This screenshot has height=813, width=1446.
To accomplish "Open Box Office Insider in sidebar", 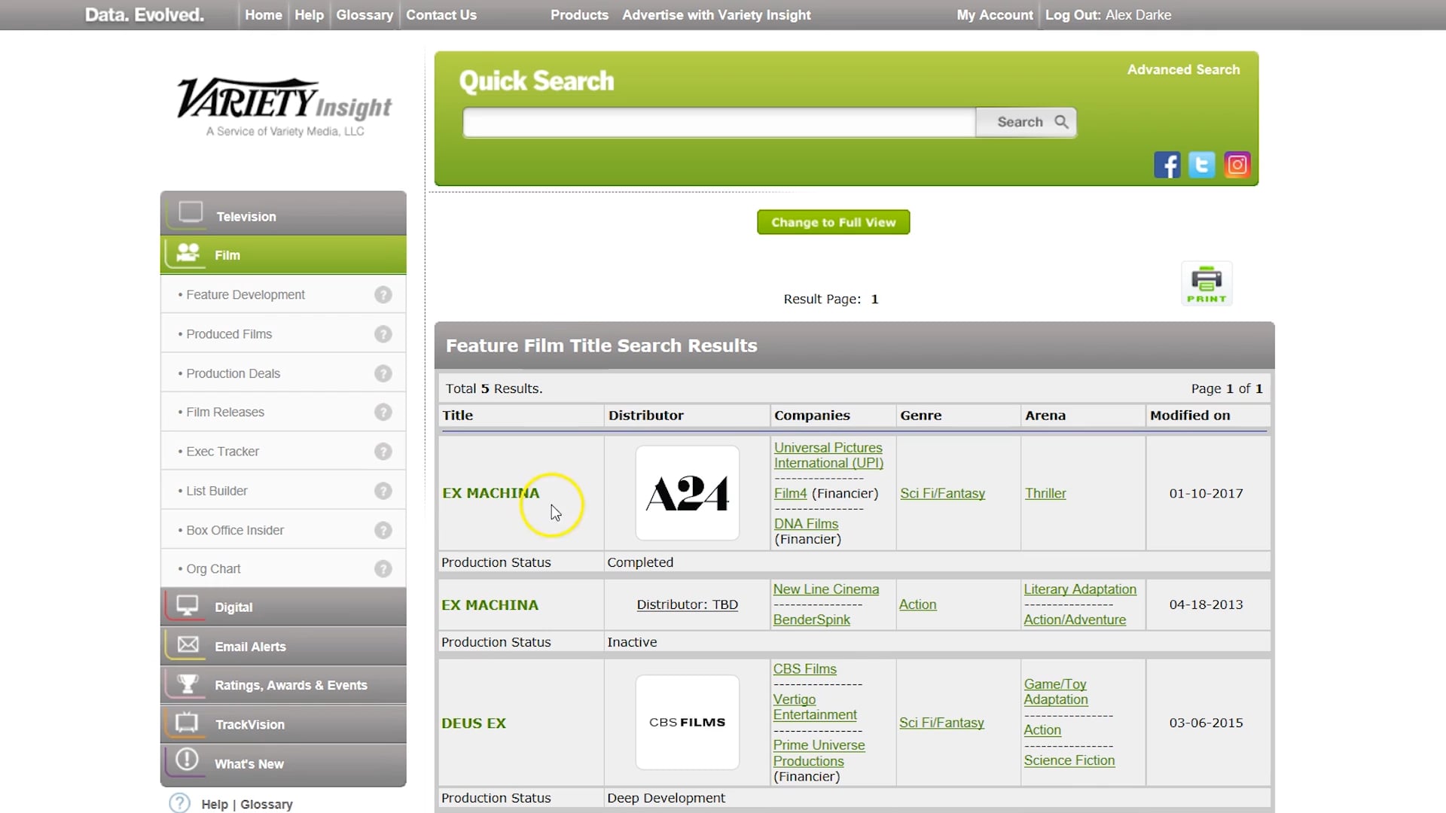I will coord(235,531).
